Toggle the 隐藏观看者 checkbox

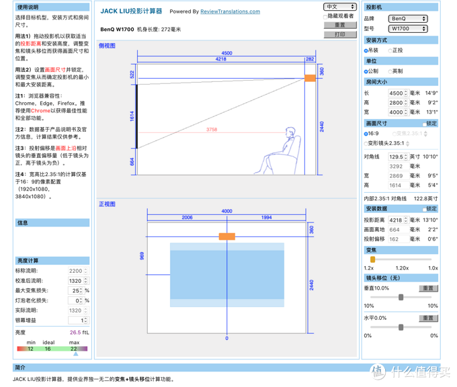tap(325, 17)
